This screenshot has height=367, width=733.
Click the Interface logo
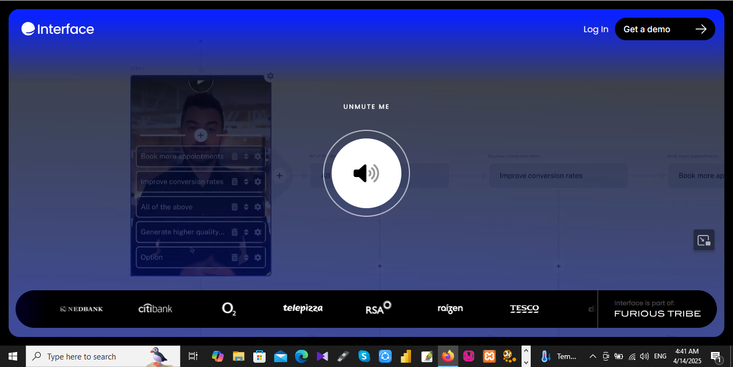tap(58, 29)
